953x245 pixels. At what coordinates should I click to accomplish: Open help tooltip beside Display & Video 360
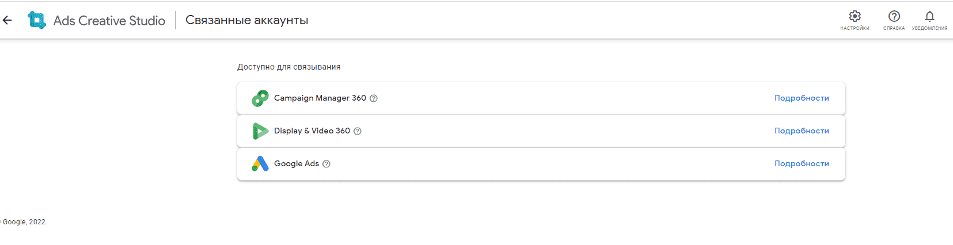357,131
